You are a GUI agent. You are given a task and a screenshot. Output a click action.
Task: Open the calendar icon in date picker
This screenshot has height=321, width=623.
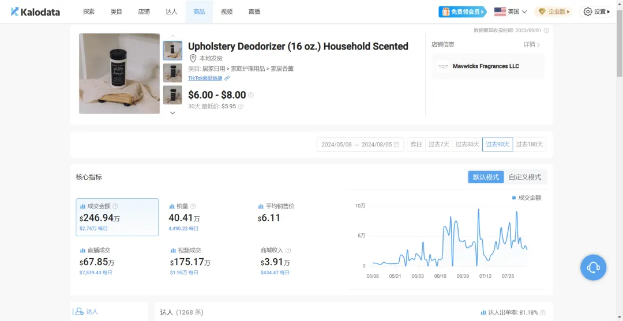[396, 145]
